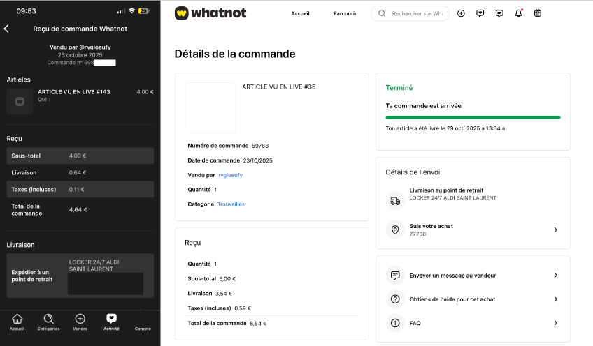Click the Total de la commande 4,64 € value

(x=78, y=210)
